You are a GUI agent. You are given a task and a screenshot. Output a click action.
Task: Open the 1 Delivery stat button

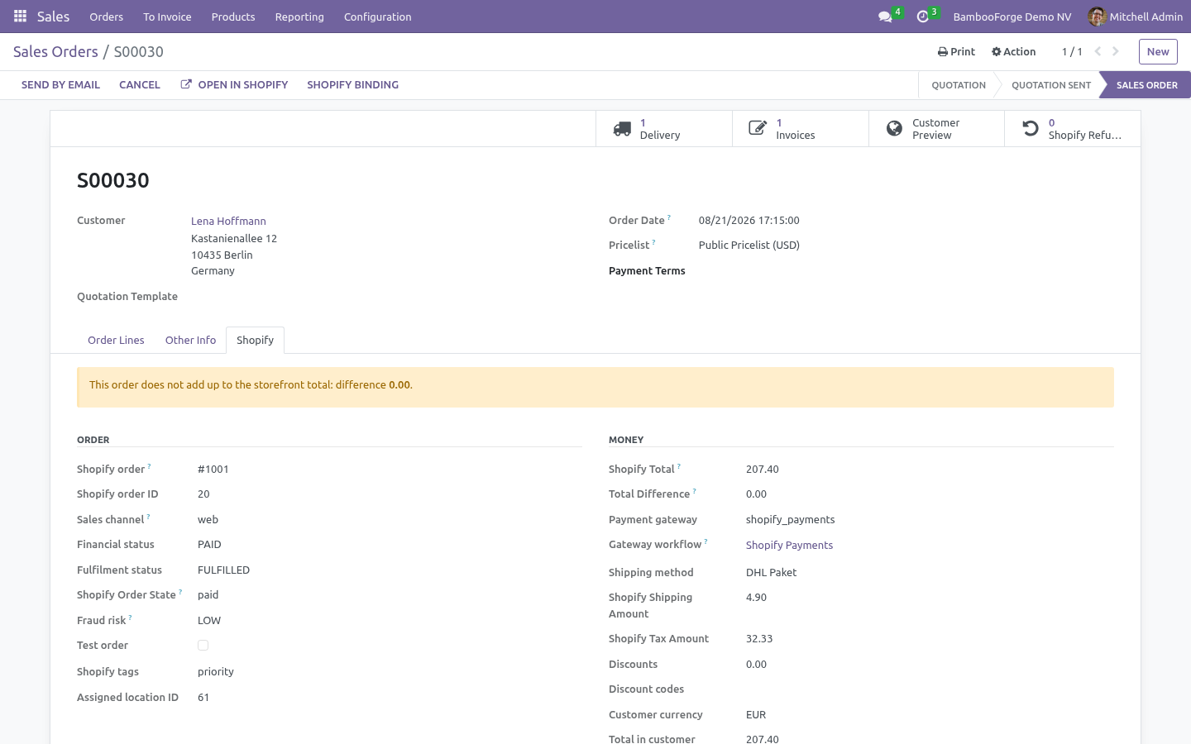tap(664, 129)
